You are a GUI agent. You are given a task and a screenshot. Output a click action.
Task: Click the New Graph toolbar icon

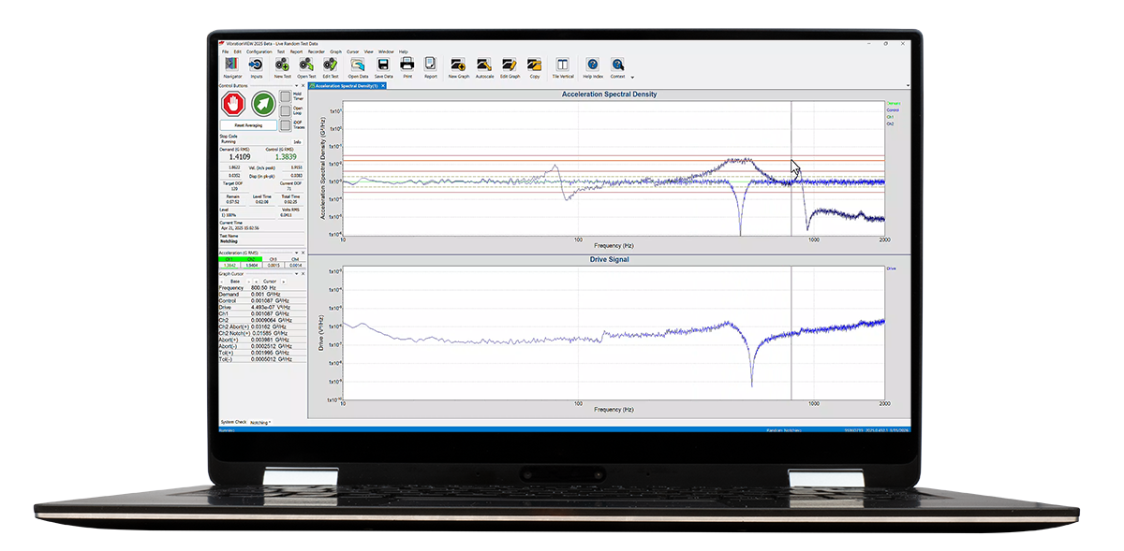click(x=459, y=65)
